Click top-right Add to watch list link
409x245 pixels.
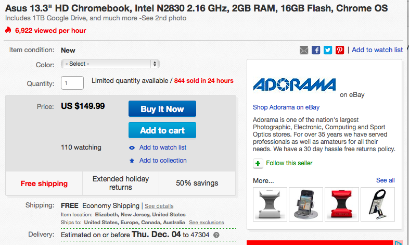377,50
